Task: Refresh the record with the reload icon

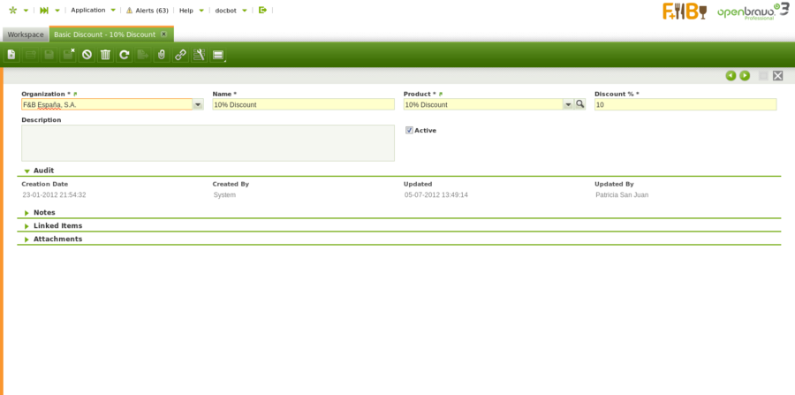Action: coord(125,55)
